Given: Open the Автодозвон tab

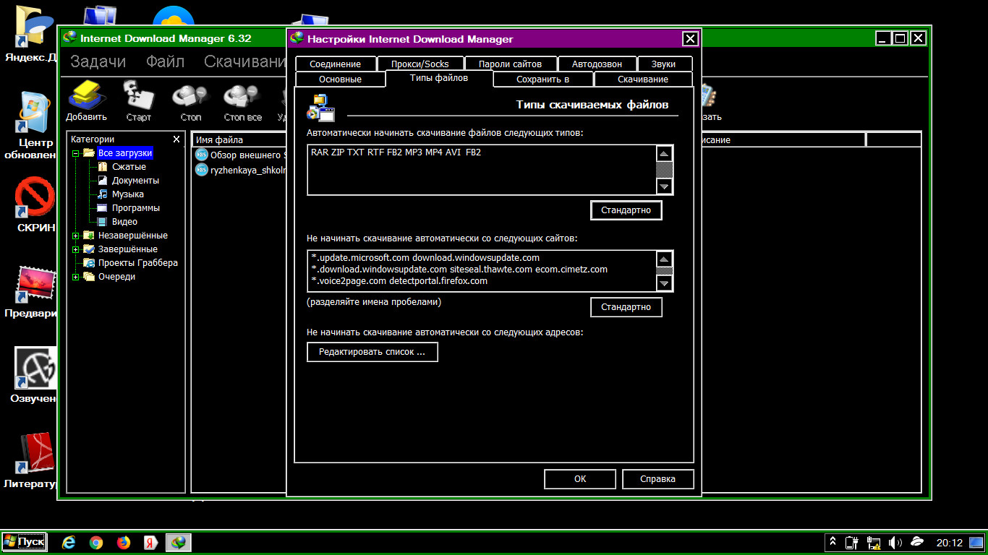Looking at the screenshot, I should click(x=597, y=64).
